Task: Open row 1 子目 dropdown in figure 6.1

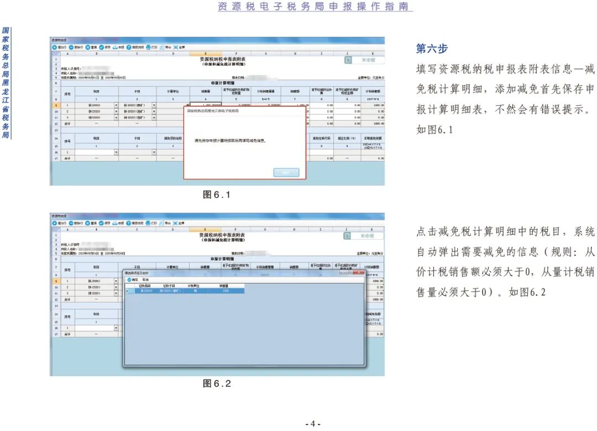Action: [154, 105]
